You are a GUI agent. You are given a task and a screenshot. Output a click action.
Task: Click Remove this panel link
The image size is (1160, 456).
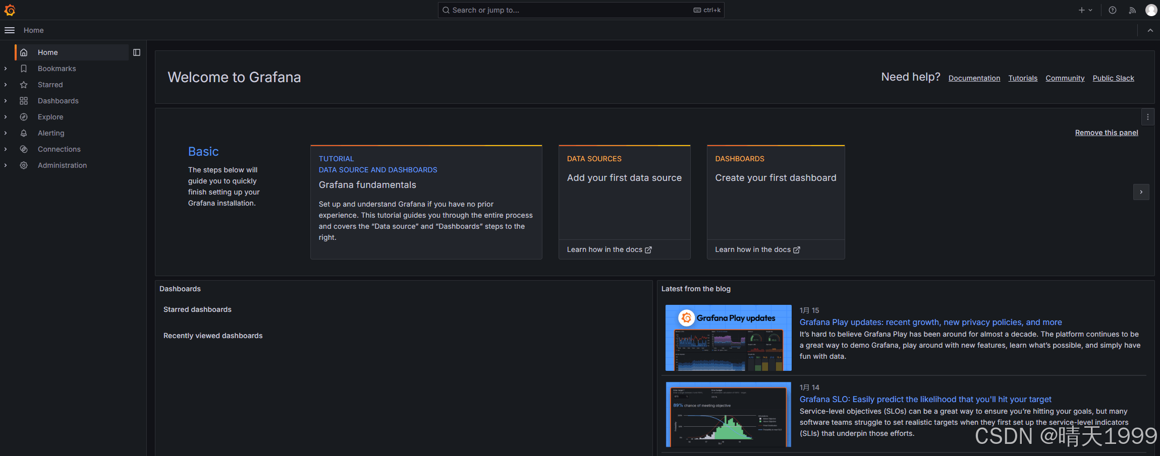point(1107,133)
